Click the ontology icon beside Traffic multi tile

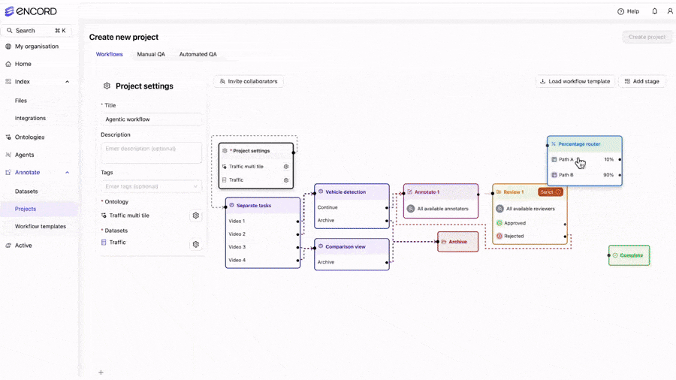pos(104,216)
